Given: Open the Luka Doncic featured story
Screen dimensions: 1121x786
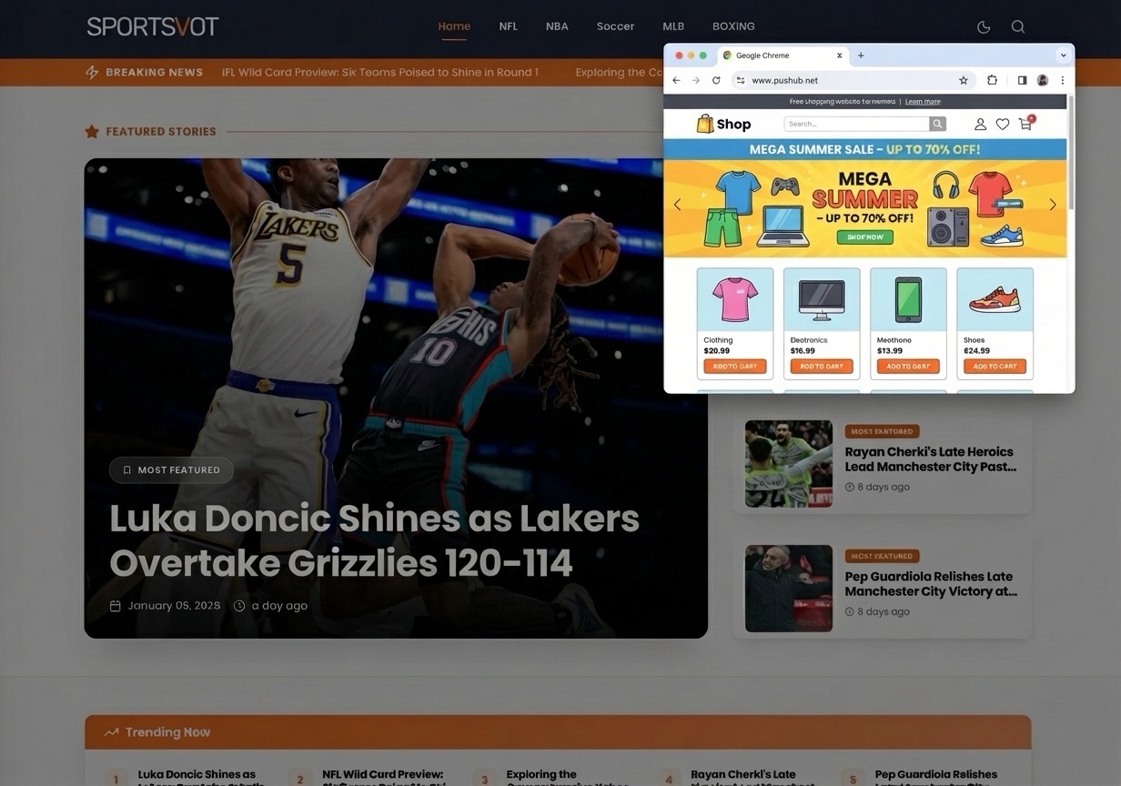Looking at the screenshot, I should tap(375, 541).
